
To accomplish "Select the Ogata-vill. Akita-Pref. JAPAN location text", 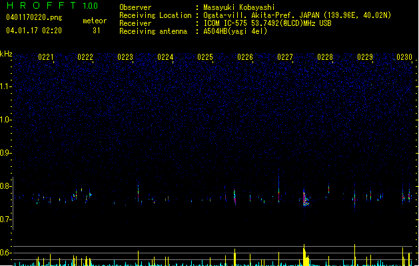I will pos(297,15).
